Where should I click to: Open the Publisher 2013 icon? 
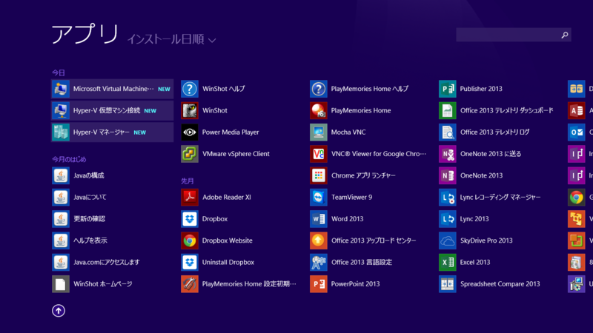click(448, 89)
